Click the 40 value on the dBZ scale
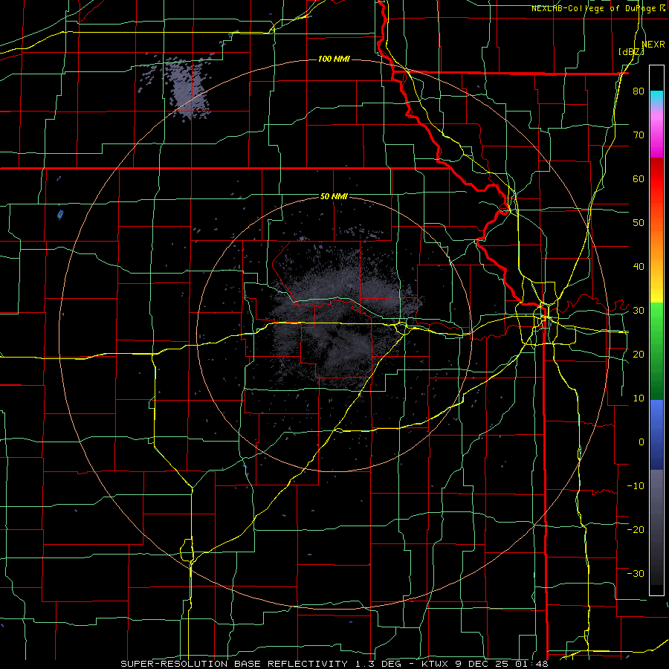 639,267
